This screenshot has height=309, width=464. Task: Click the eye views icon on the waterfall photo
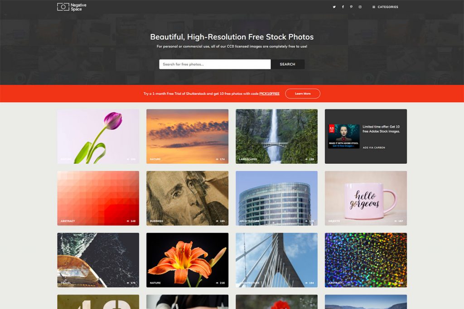307,159
